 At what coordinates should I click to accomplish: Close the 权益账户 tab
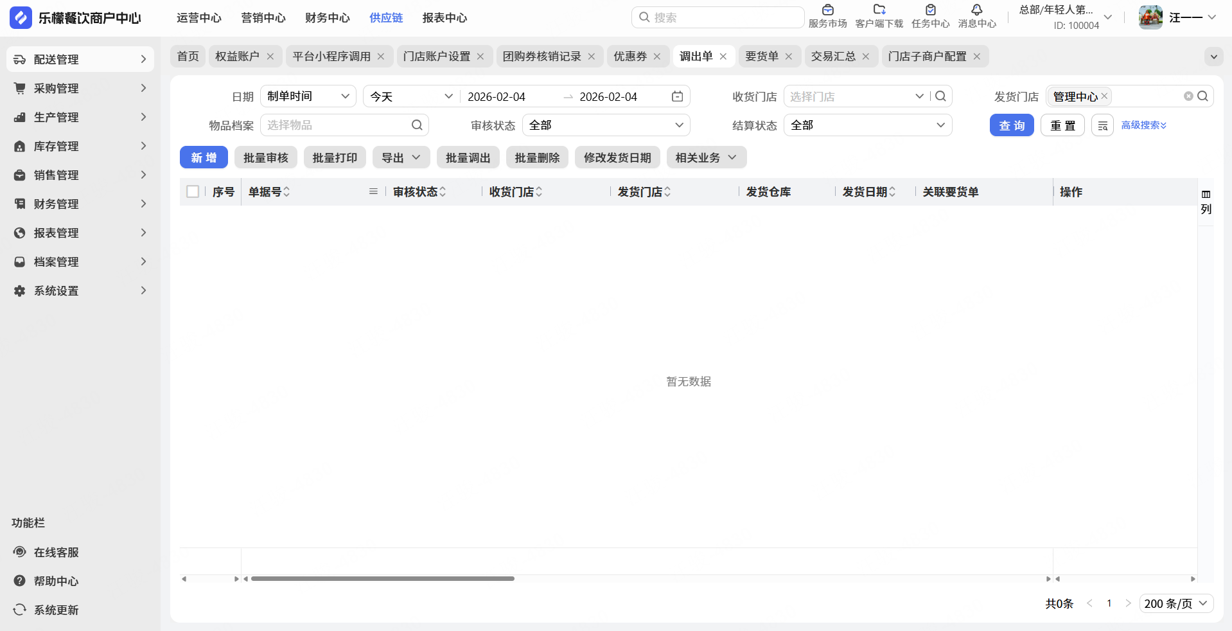(270, 57)
